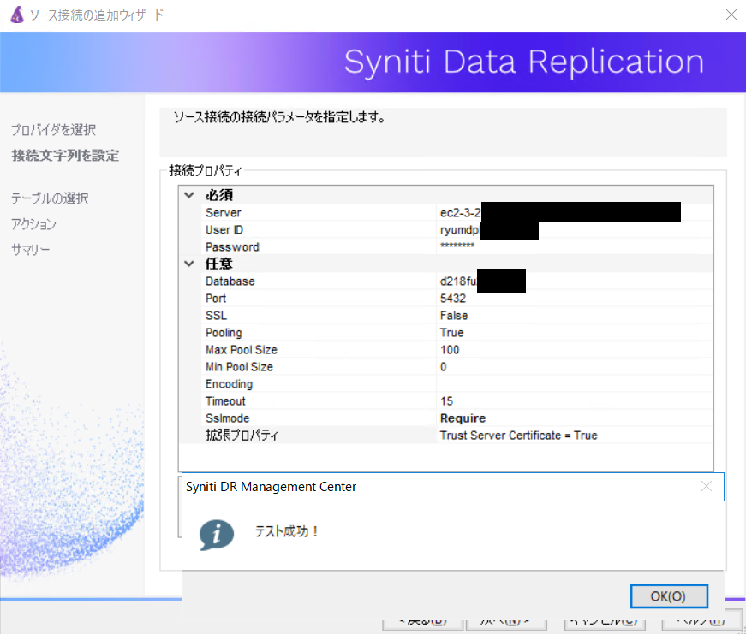Collapse the 任意 property group
746x634 pixels.
(x=189, y=264)
